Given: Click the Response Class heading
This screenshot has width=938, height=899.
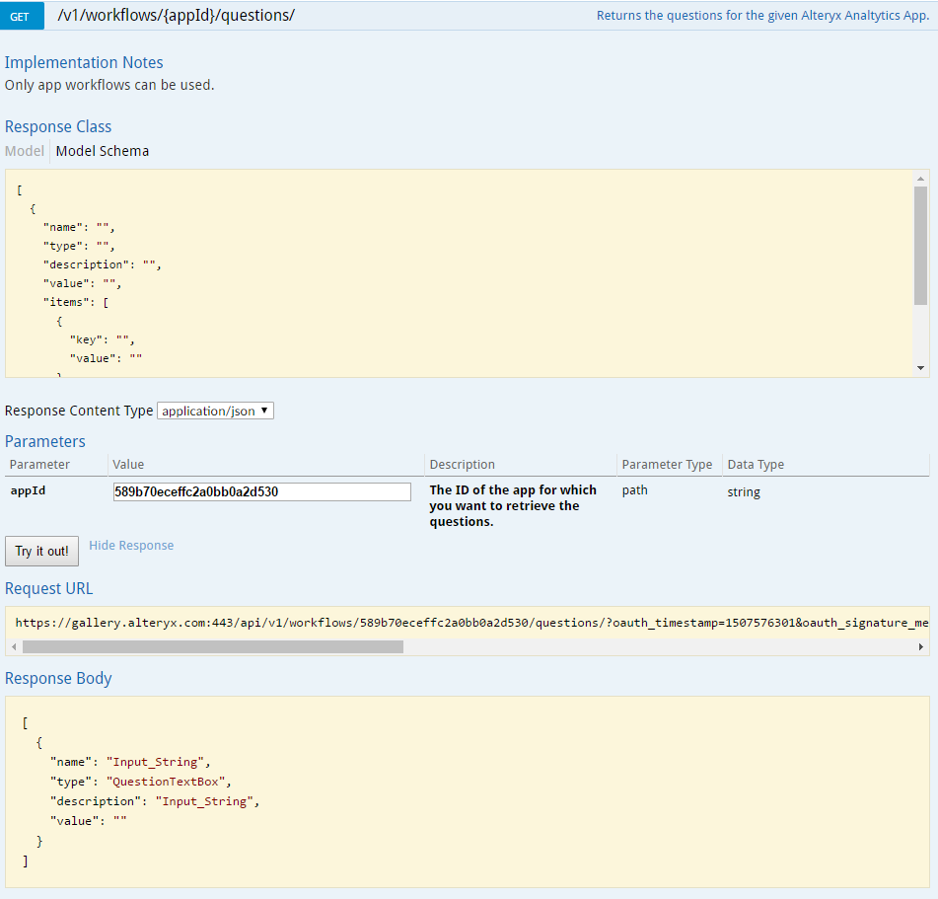Looking at the screenshot, I should click(x=58, y=126).
